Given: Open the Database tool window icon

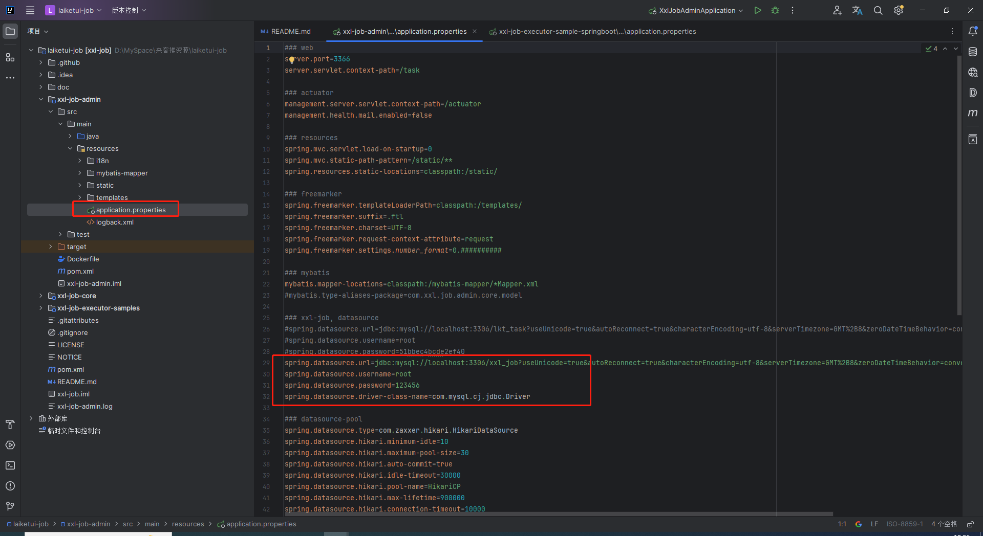Looking at the screenshot, I should click(973, 52).
